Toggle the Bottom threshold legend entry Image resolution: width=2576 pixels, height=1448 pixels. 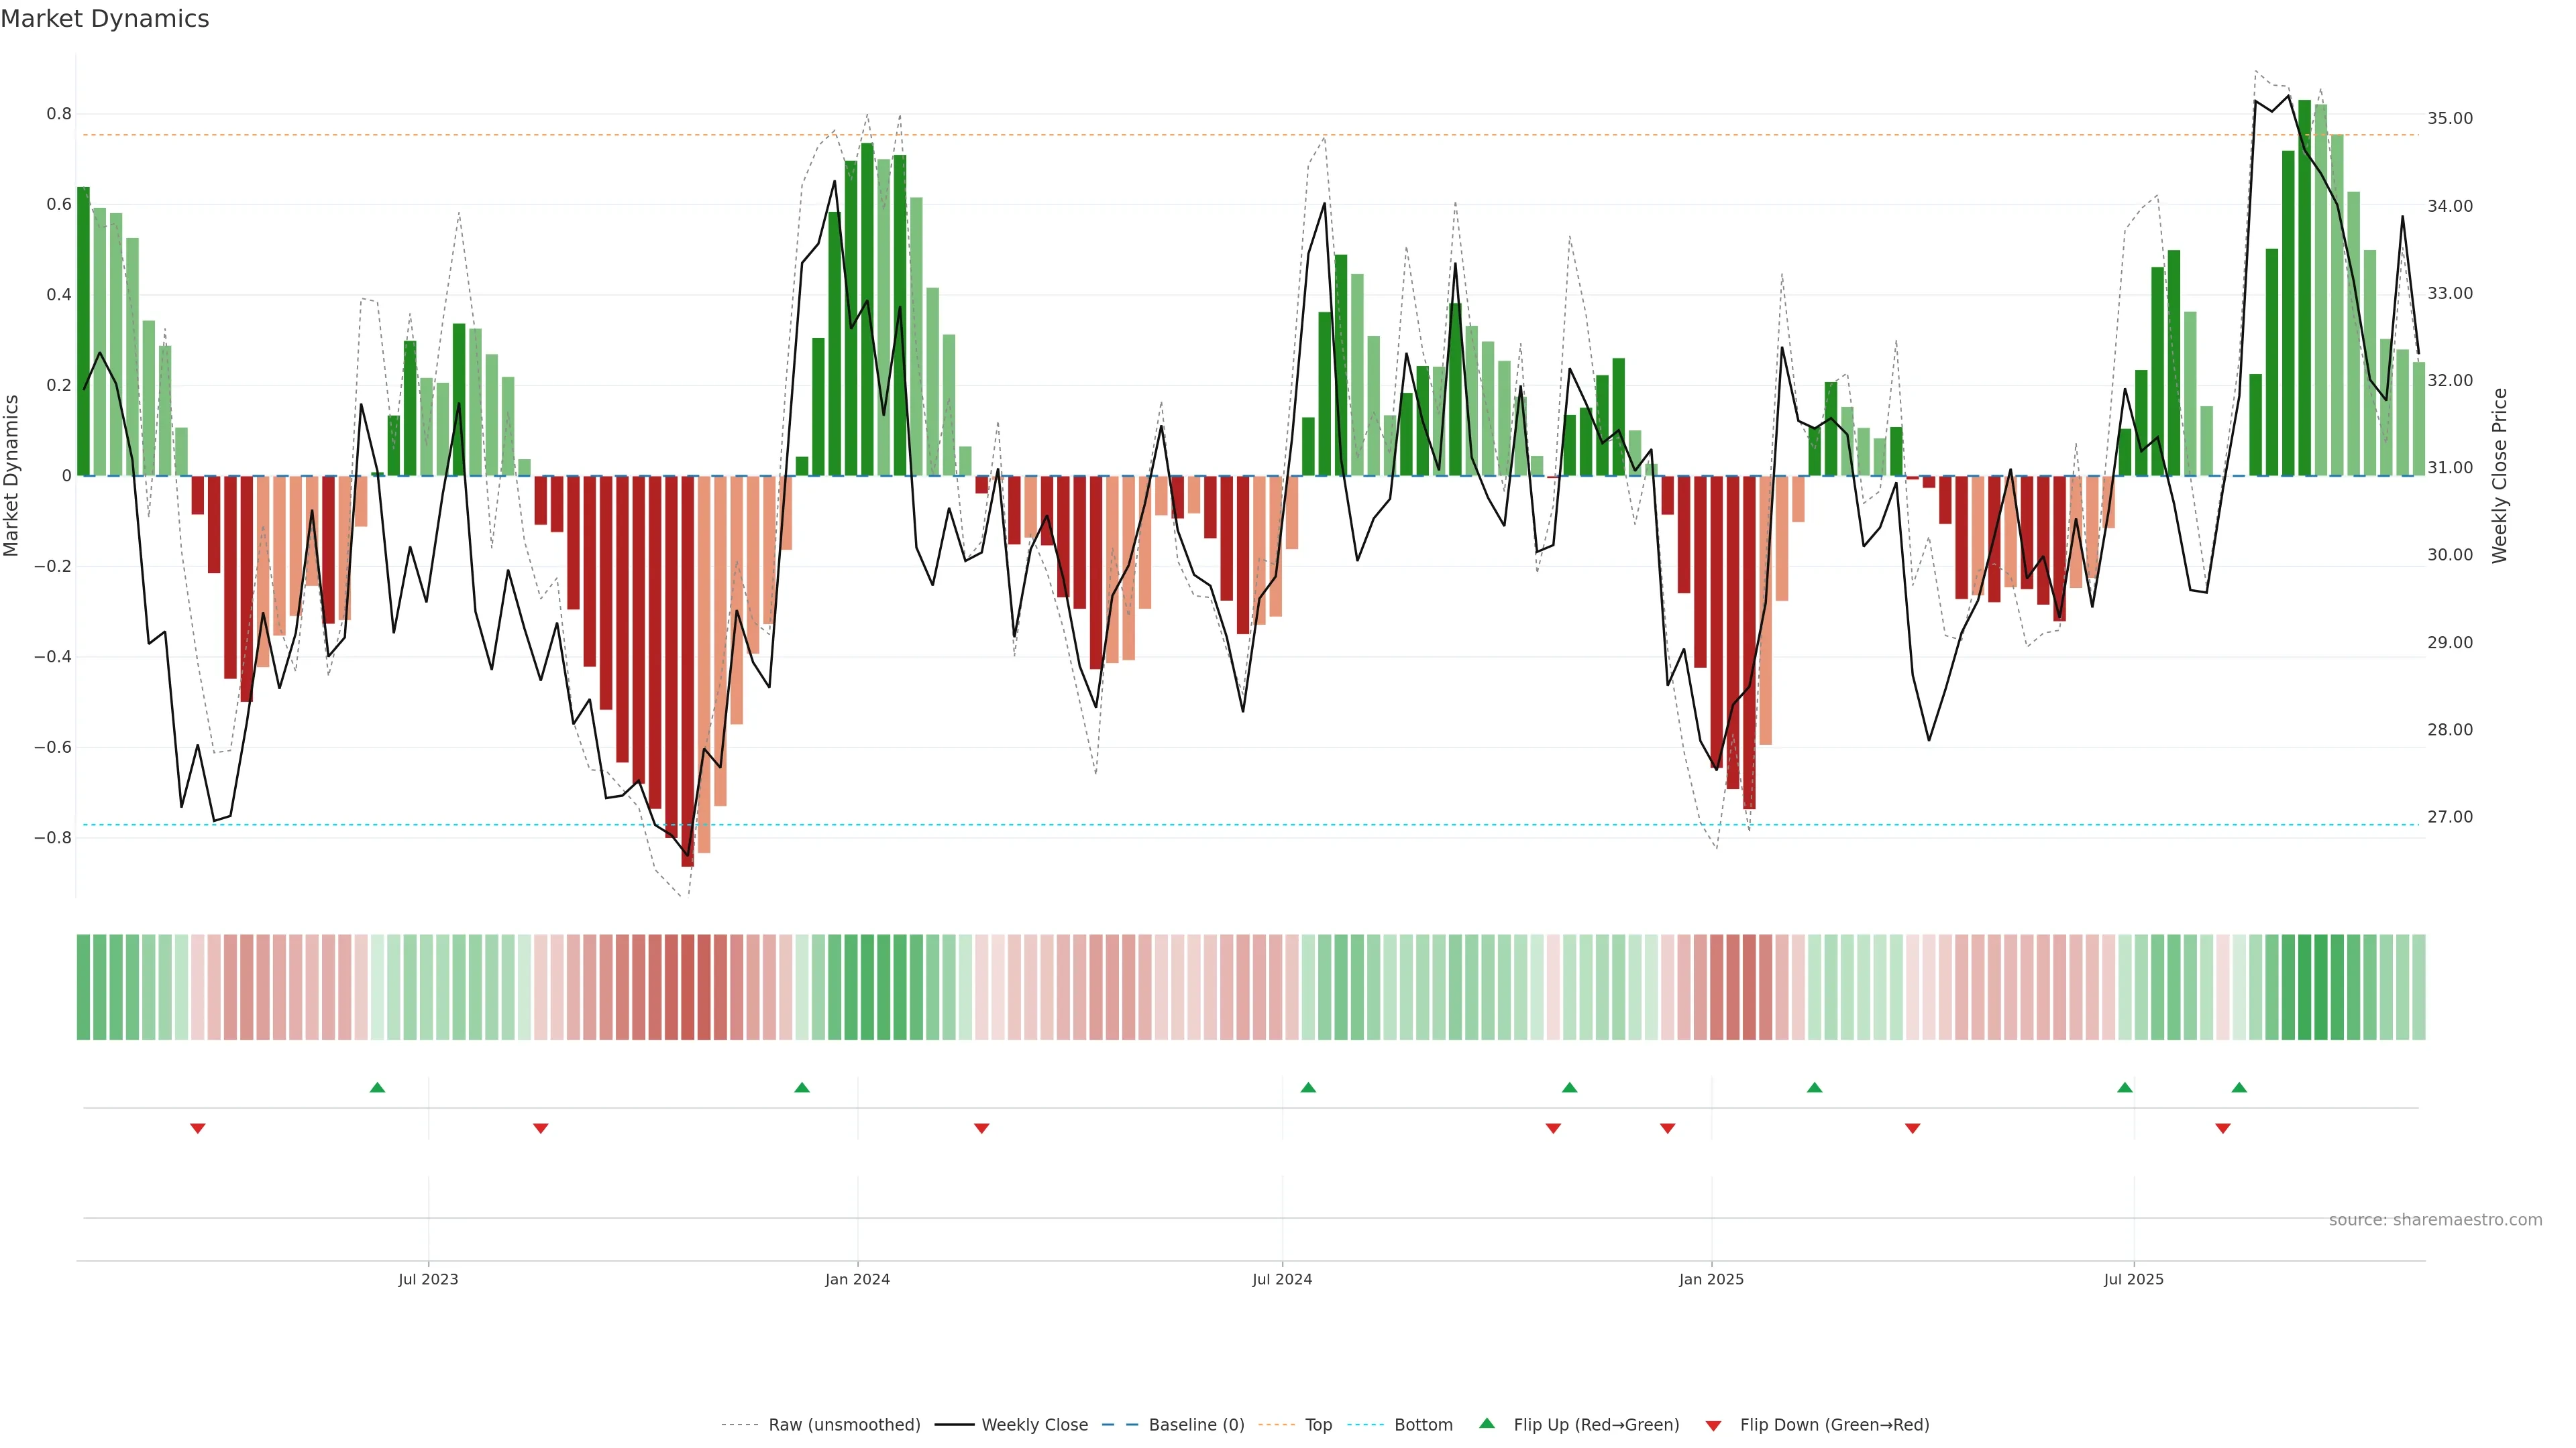pyautogui.click(x=1423, y=1425)
